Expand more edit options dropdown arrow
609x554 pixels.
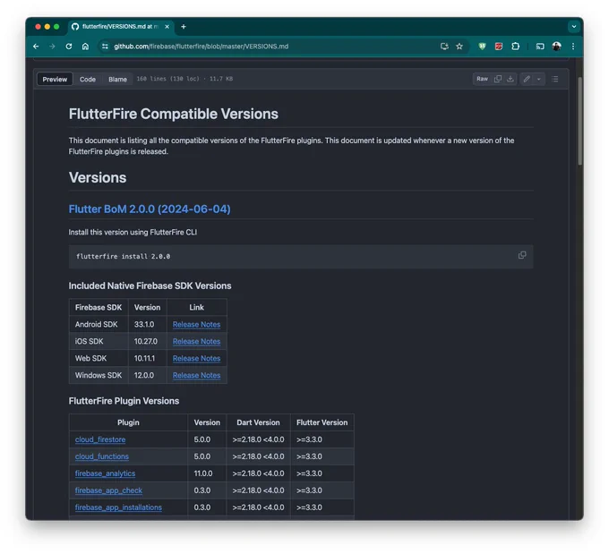(x=539, y=79)
